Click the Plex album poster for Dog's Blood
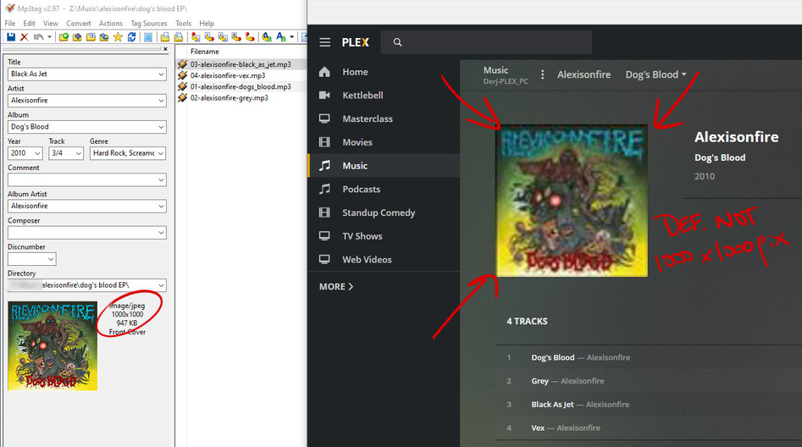 [572, 201]
